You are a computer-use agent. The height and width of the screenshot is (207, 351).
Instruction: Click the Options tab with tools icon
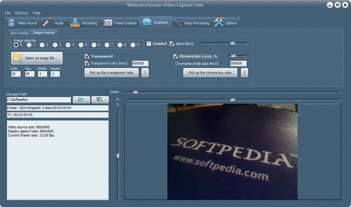click(x=226, y=23)
